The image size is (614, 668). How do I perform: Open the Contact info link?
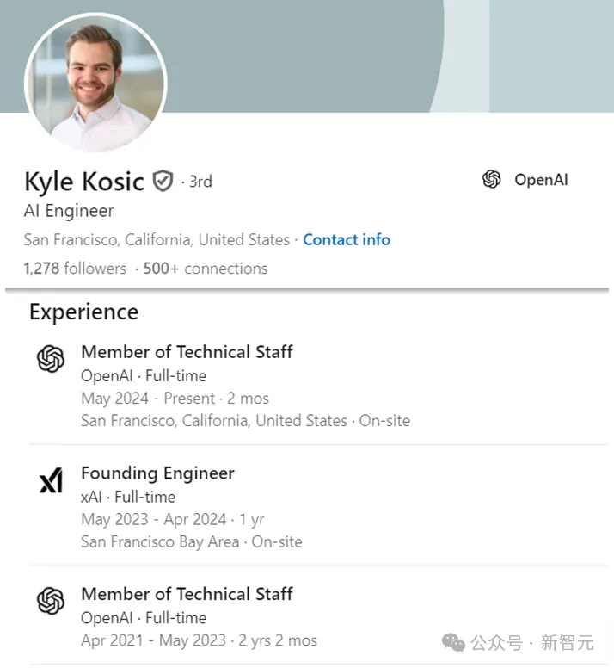[347, 240]
